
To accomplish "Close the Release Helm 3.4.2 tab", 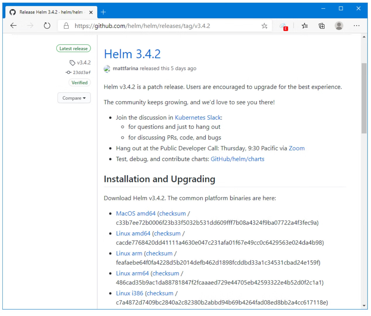I will click(x=91, y=12).
